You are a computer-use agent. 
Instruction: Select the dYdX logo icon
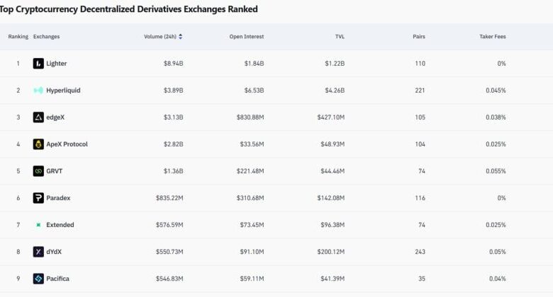point(38,252)
